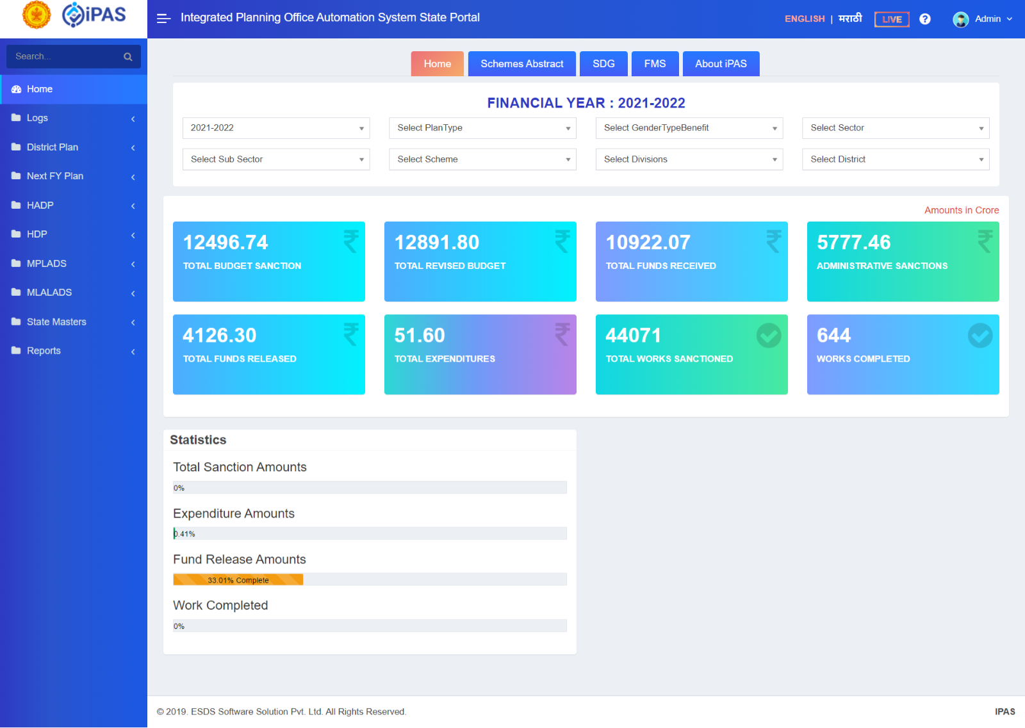The image size is (1025, 728).
Task: Open the Select District dropdown
Action: [896, 159]
